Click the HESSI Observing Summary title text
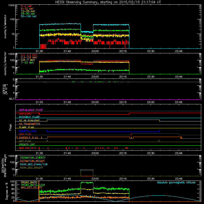The width and height of the screenshot is (204, 204). (x=108, y=2)
